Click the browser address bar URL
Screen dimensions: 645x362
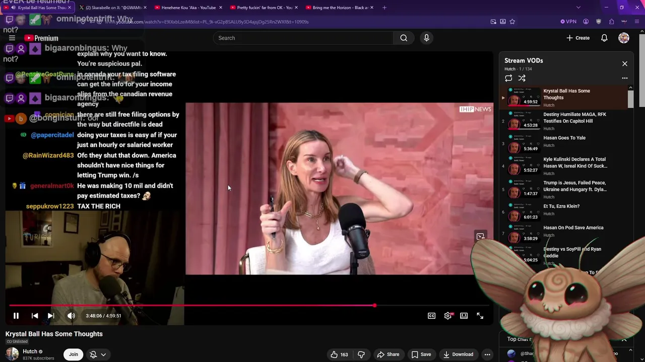(x=207, y=22)
